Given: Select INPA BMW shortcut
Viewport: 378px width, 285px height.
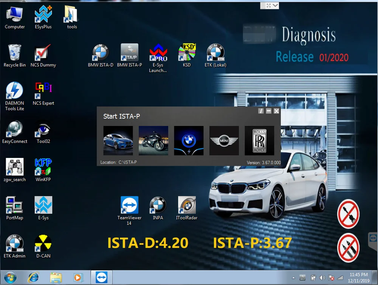Looking at the screenshot, I should coord(158,208).
